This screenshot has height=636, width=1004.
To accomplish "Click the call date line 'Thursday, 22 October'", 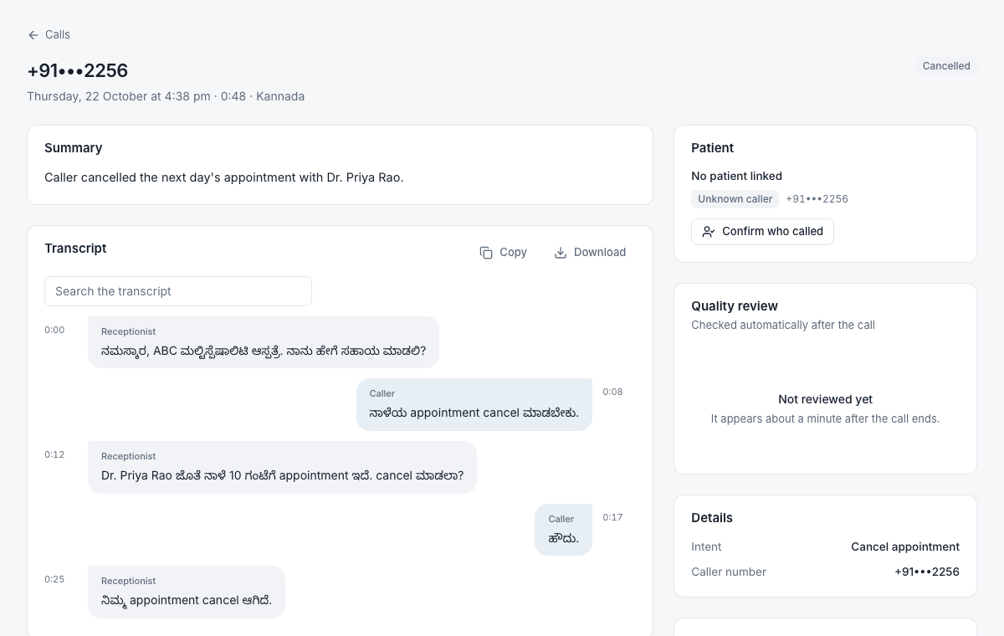I will click(x=166, y=96).
